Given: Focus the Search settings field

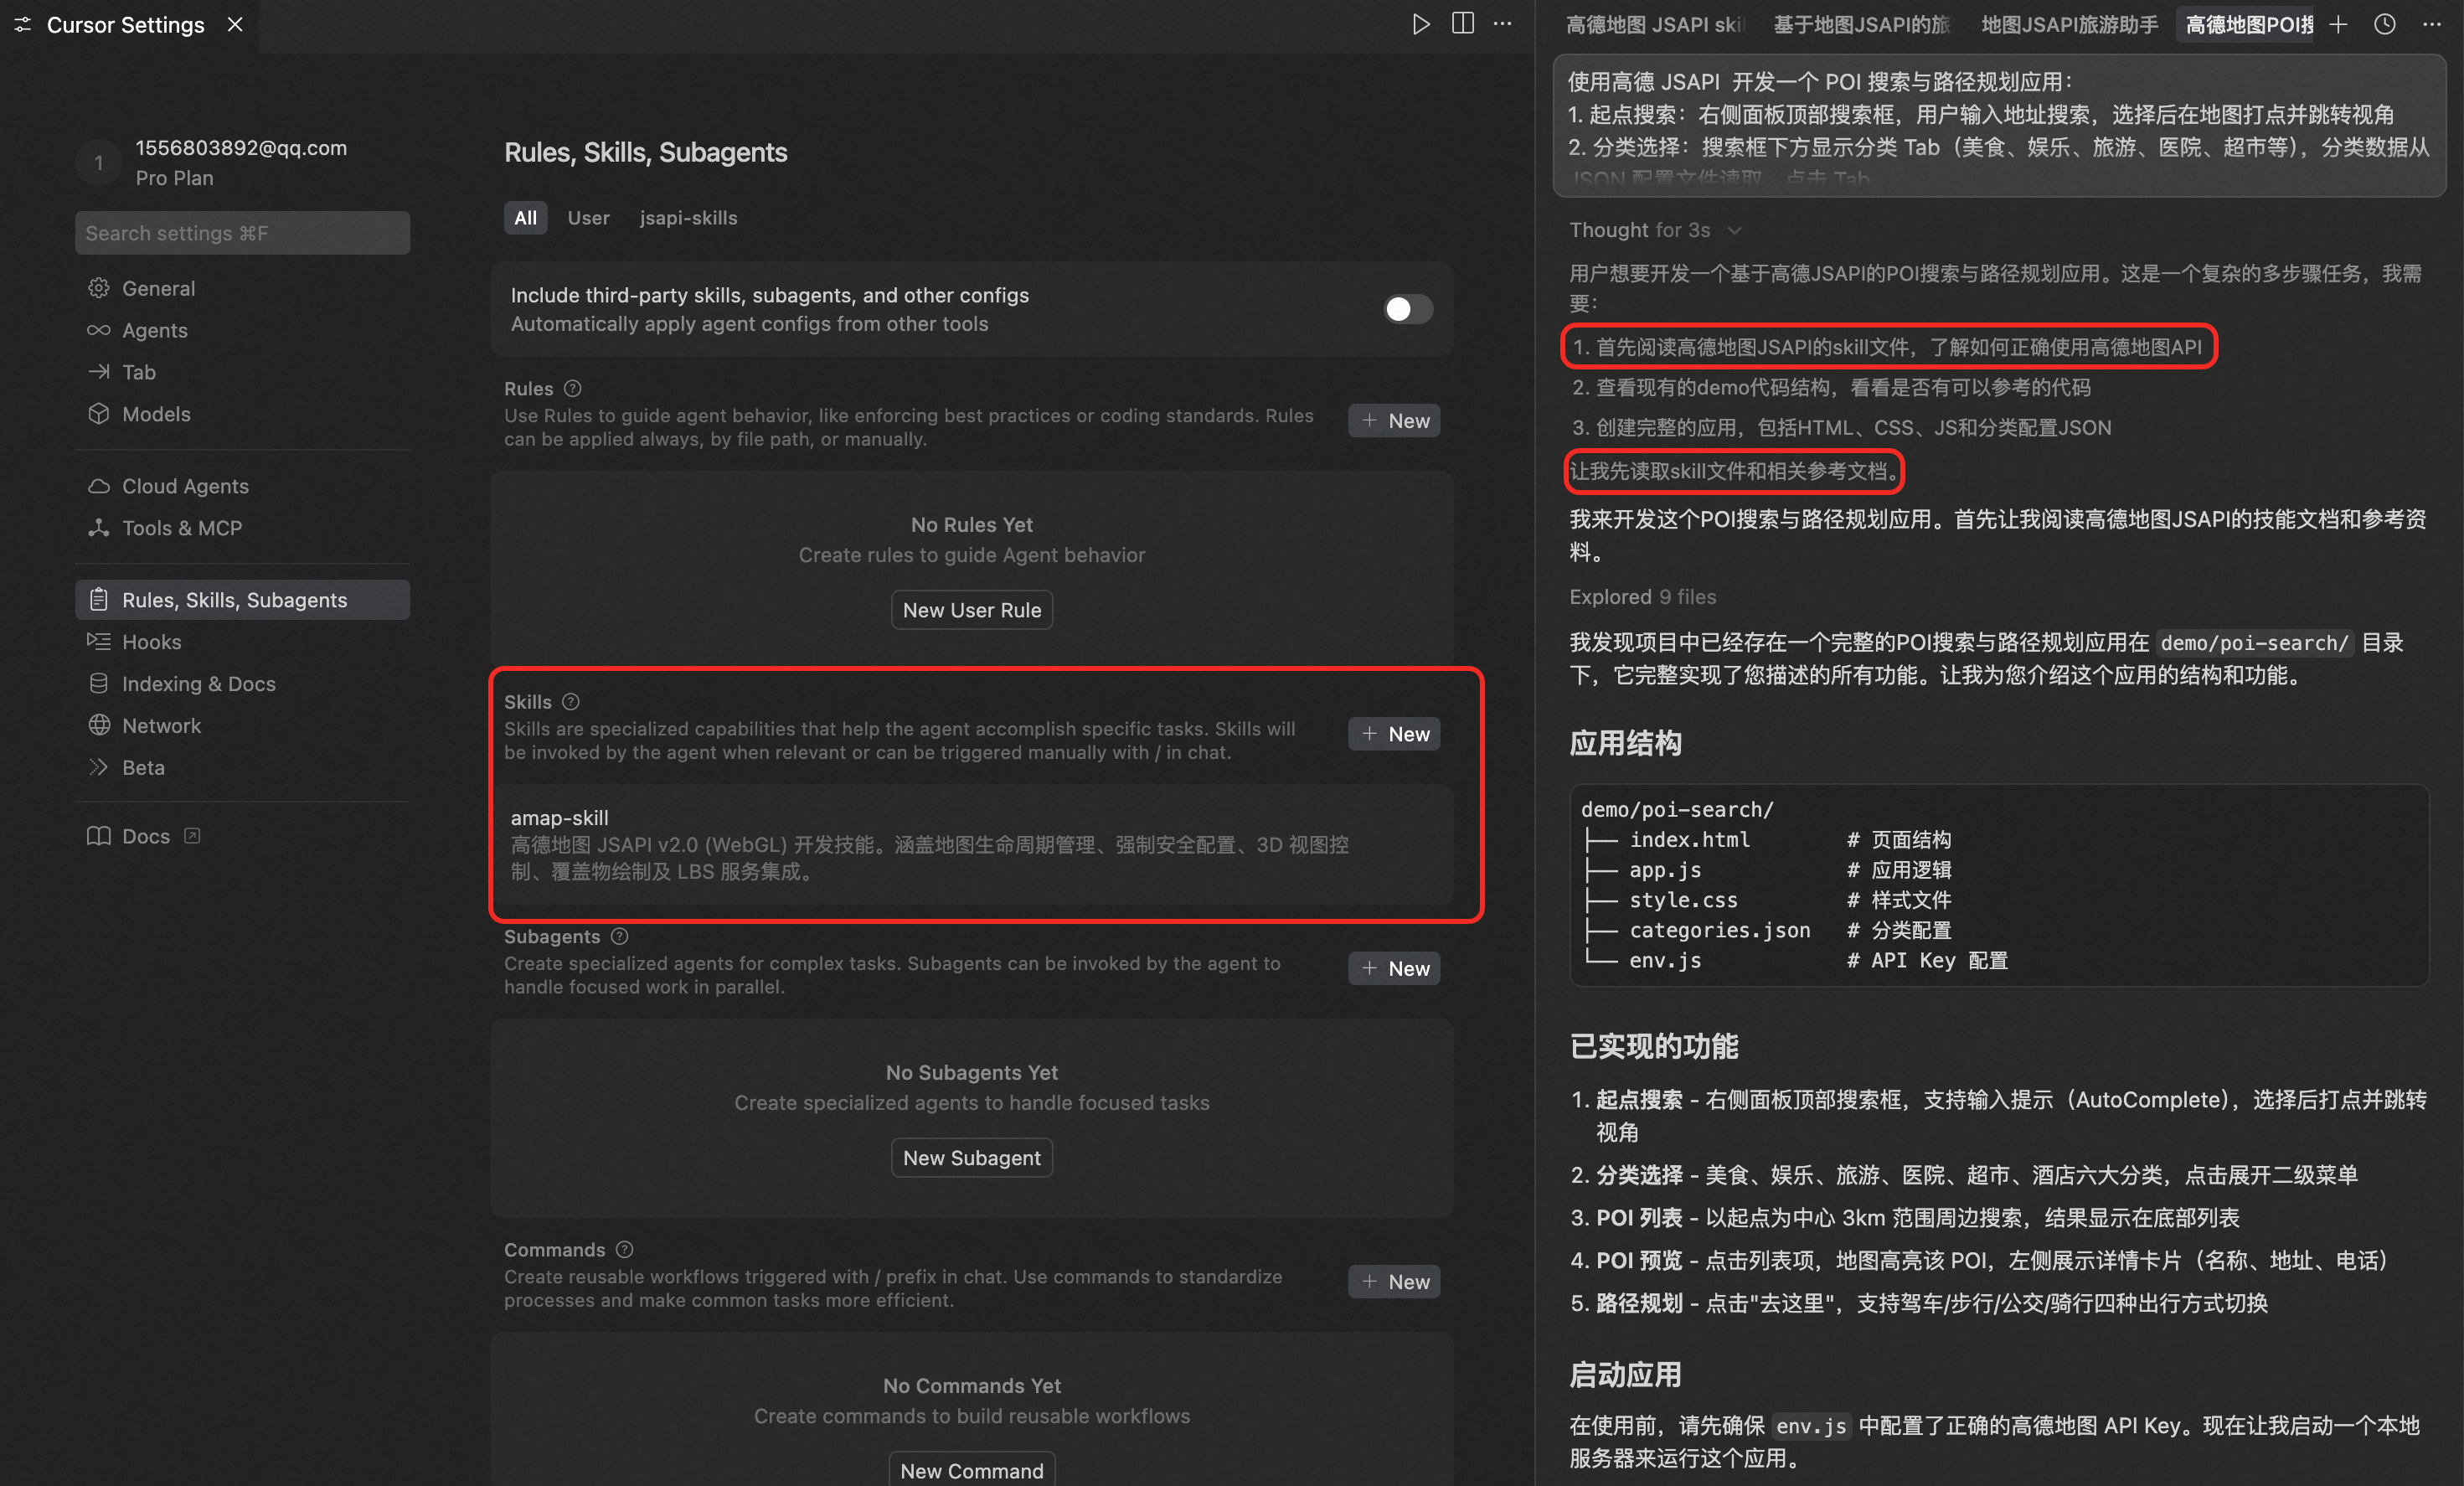Looking at the screenshot, I should pyautogui.click(x=242, y=233).
